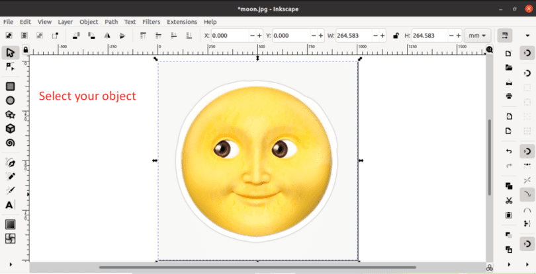The width and height of the screenshot is (536, 274).
Task: Expand the left toolbox overflow arrow
Action: click(10, 264)
